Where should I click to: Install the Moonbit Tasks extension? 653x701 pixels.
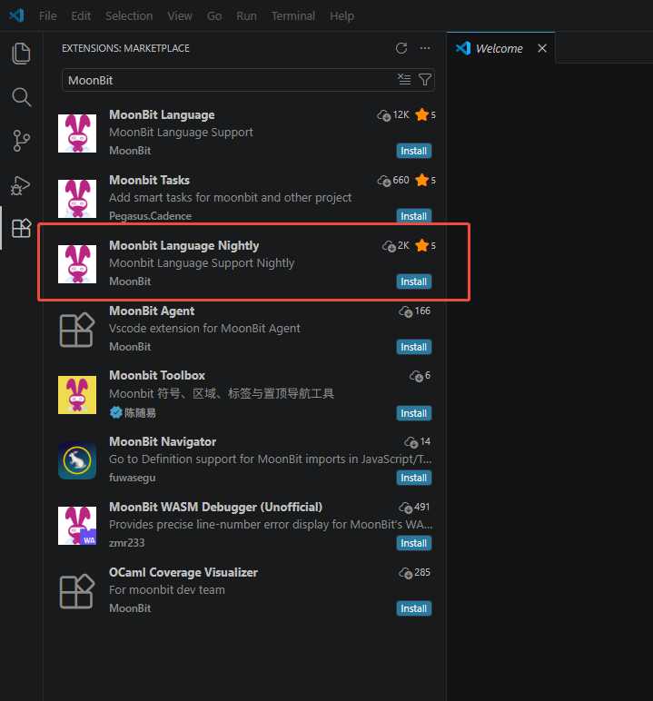pos(414,216)
